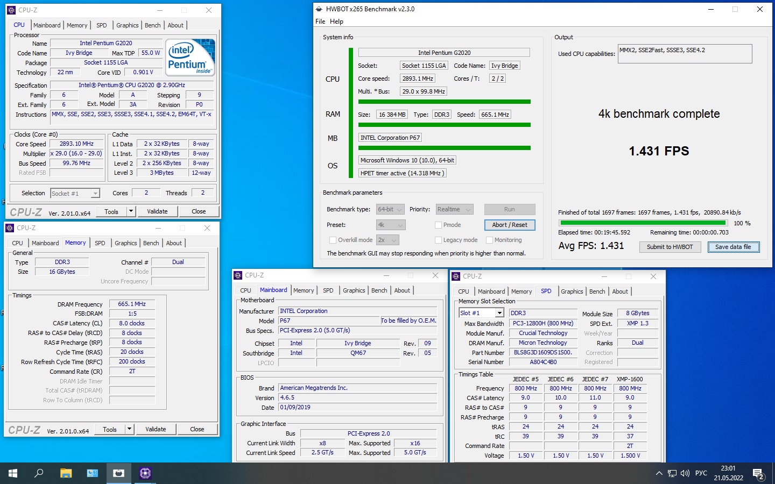Click the green bar below CPU info
This screenshot has width=775, height=484.
coord(445,102)
